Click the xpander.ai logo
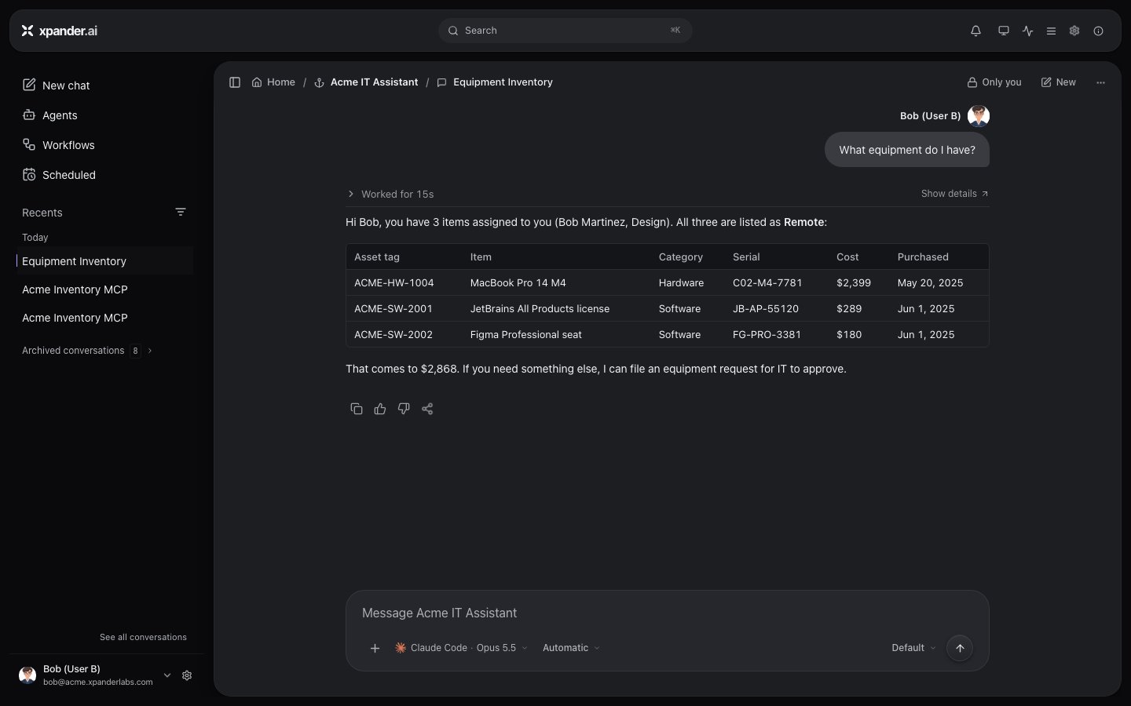Image resolution: width=1131 pixels, height=706 pixels. 60,31
